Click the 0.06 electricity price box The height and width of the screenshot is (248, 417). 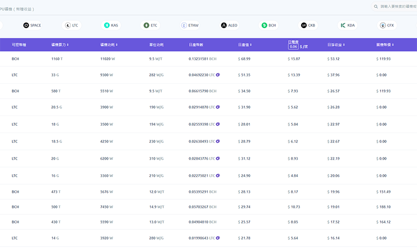pos(293,47)
